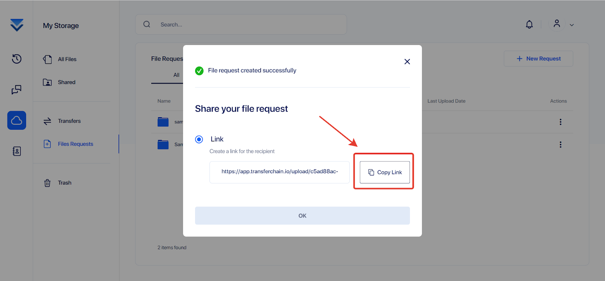Click the green success checkmark icon

[199, 71]
